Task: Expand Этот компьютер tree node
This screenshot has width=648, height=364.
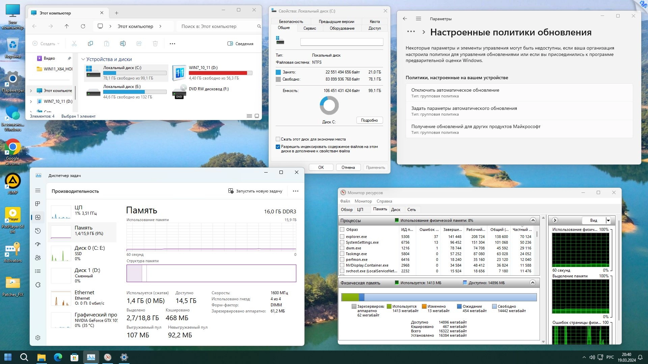Action: [31, 91]
